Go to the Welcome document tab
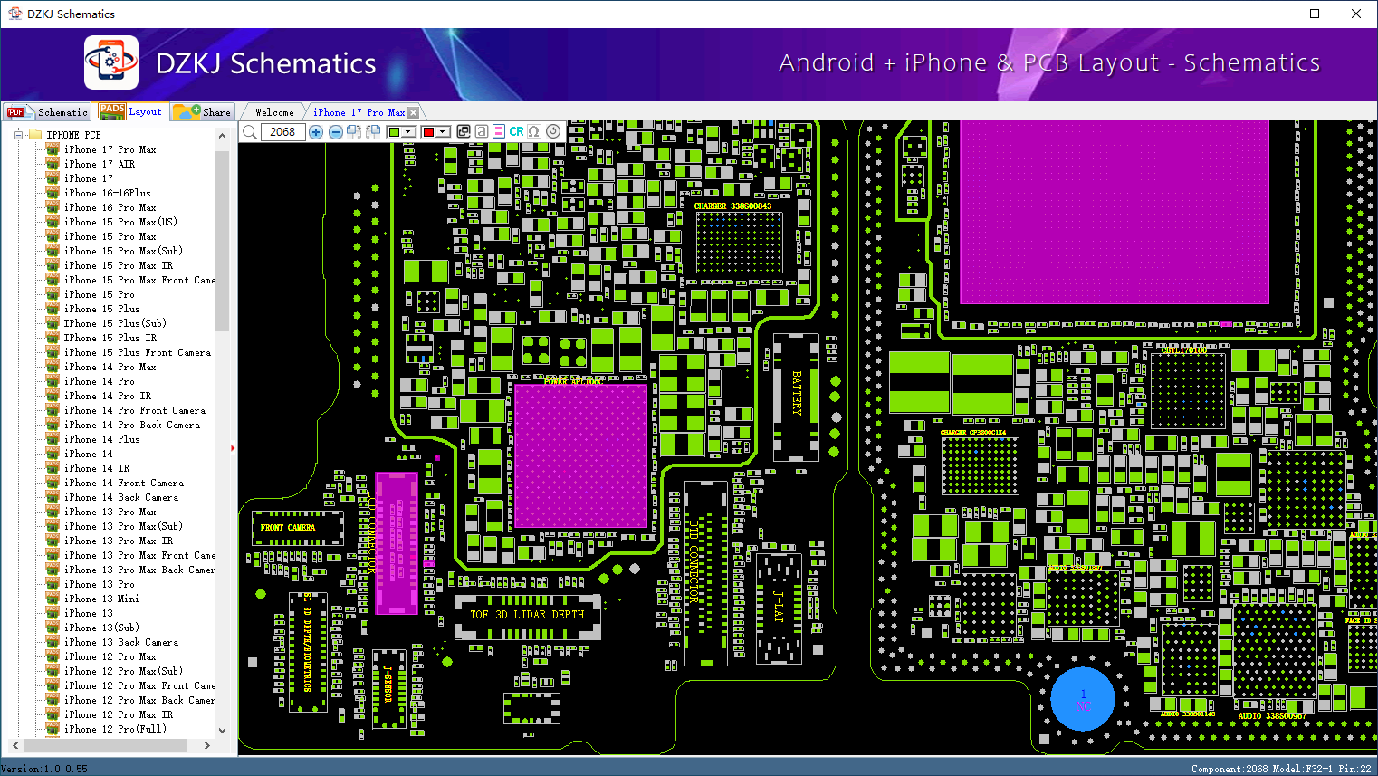Viewport: 1378px width, 776px height. point(274,112)
